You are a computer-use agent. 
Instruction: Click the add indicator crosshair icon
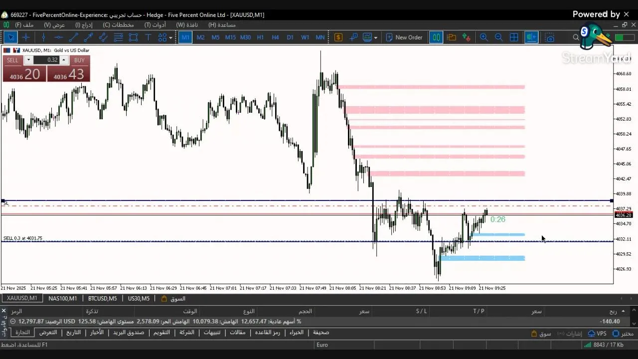click(353, 37)
